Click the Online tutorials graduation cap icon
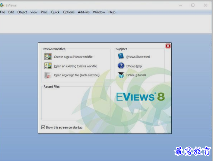This screenshot has width=213, height=161. (121, 75)
